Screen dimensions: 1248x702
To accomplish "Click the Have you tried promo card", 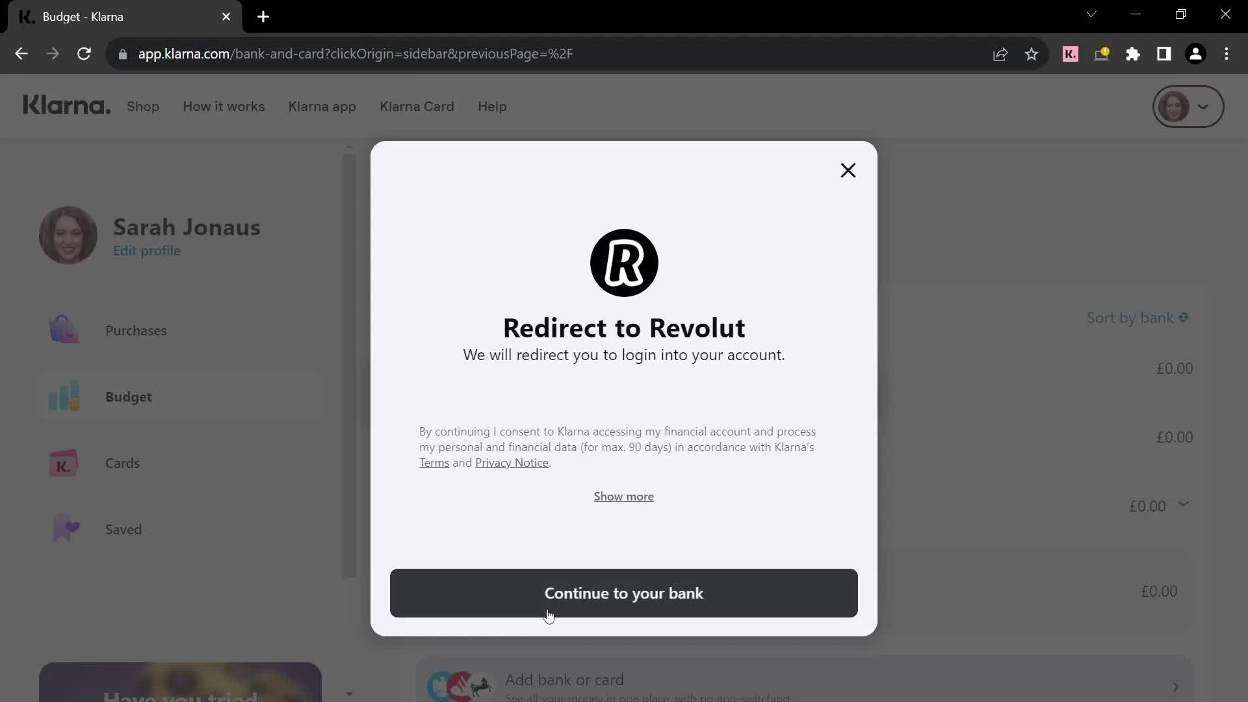I will [x=180, y=682].
